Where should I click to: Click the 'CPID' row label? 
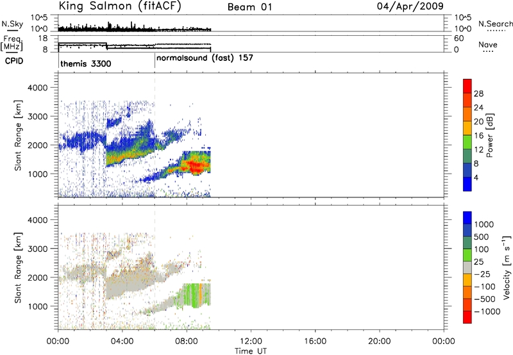tap(14, 61)
